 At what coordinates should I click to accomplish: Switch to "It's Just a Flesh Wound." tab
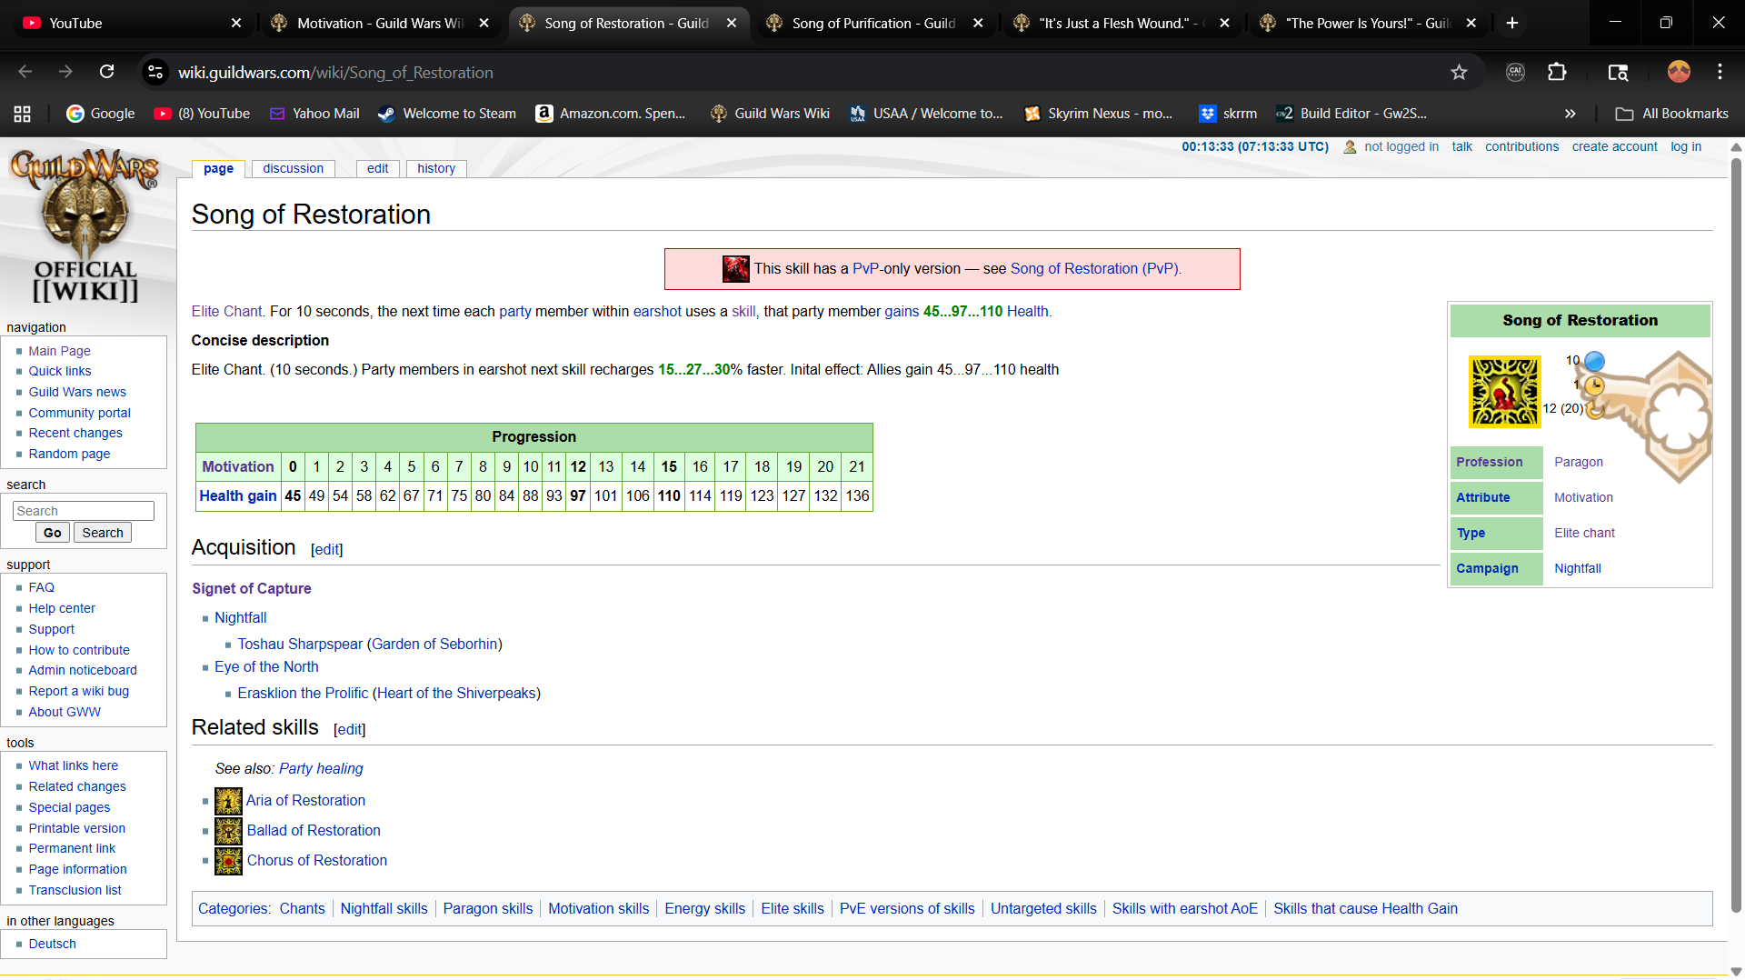pos(1120,23)
